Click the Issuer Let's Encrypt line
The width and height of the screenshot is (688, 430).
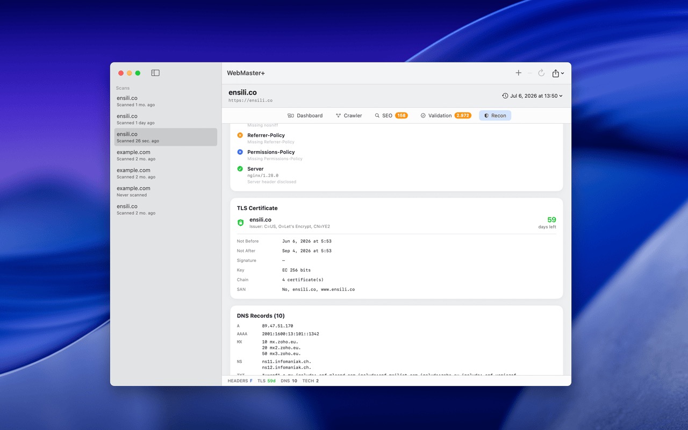coord(290,227)
